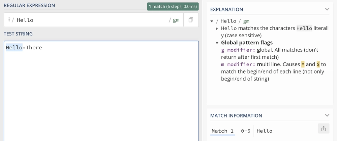Click the delimiter dots icon before the regex
The height and width of the screenshot is (141, 337).
coord(9,20)
